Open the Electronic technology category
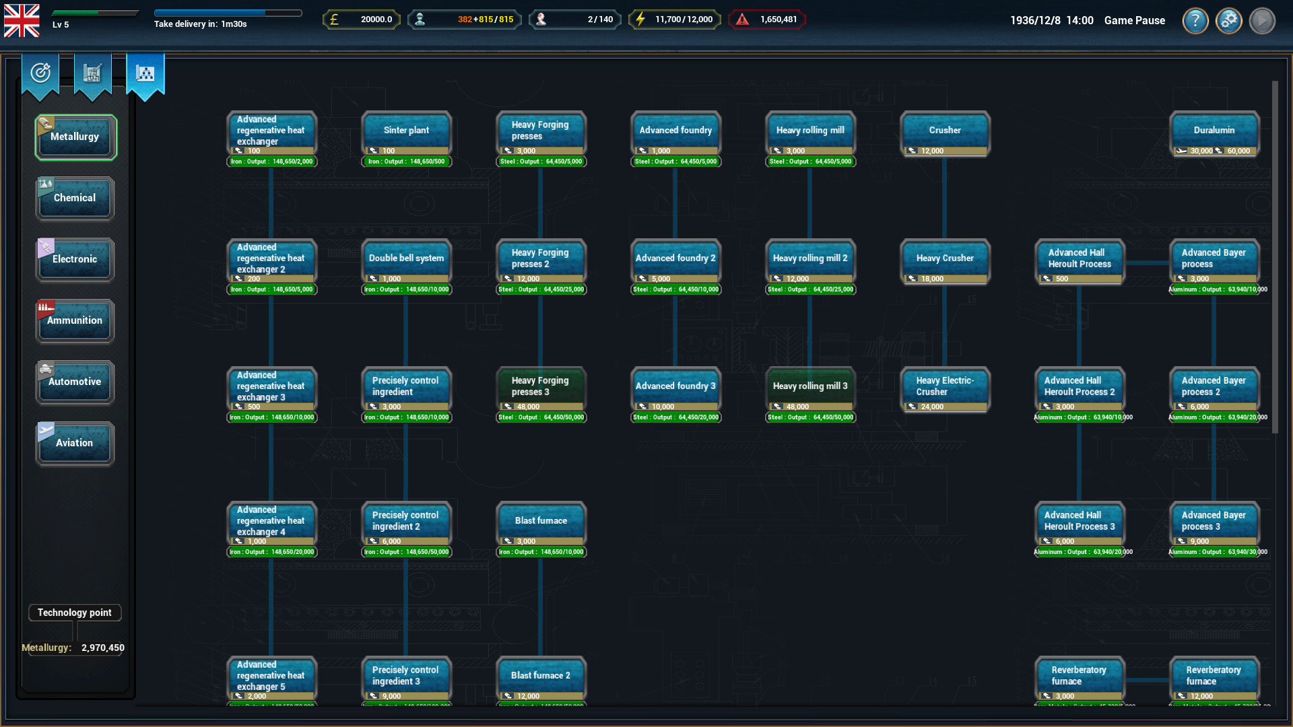Image resolution: width=1293 pixels, height=727 pixels. tap(75, 260)
